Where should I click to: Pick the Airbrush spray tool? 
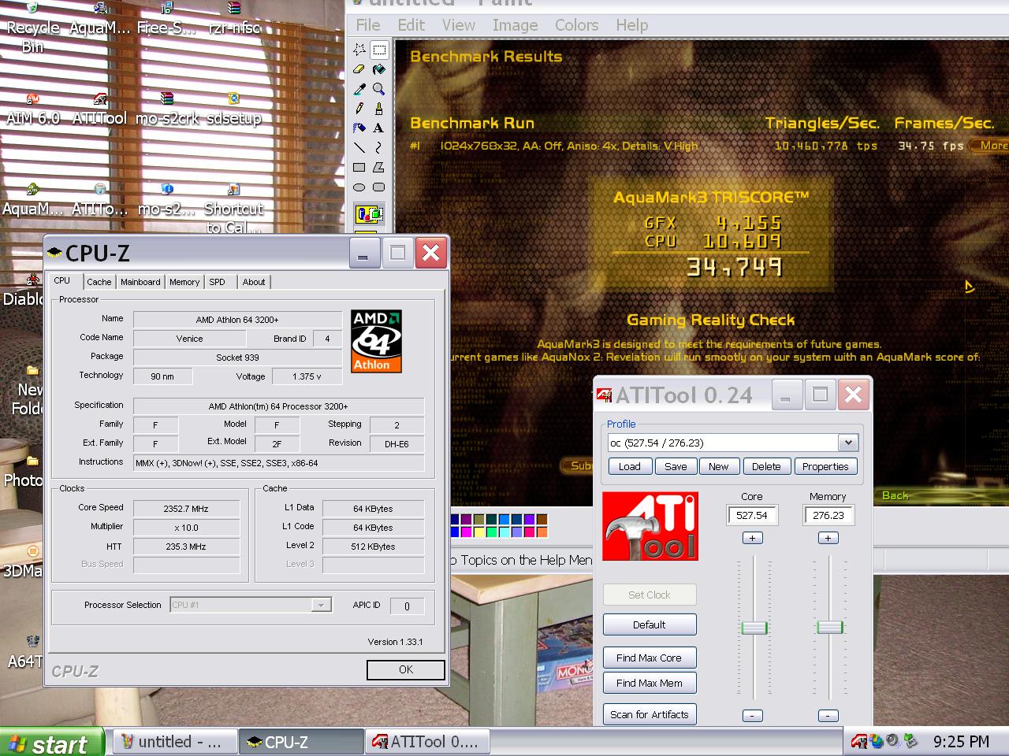tap(359, 128)
